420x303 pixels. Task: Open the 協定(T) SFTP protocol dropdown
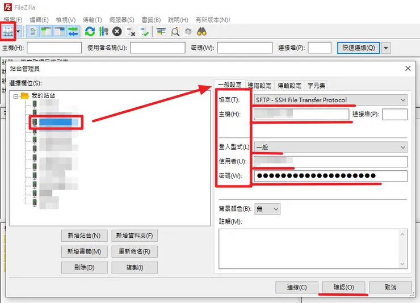point(330,100)
